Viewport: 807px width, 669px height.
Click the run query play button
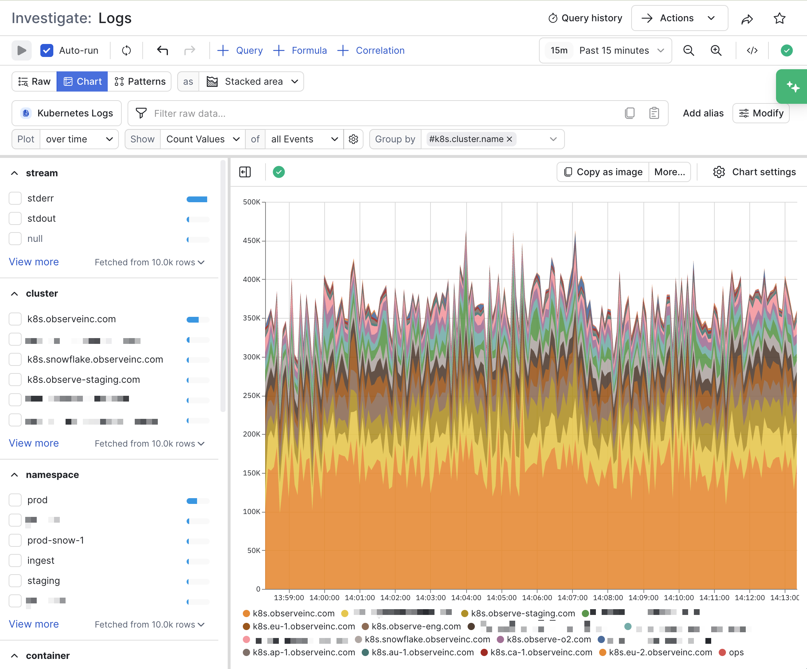click(x=22, y=50)
